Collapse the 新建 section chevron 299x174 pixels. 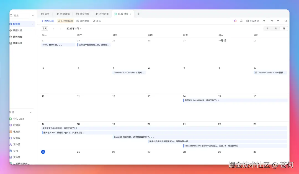tap(31, 112)
